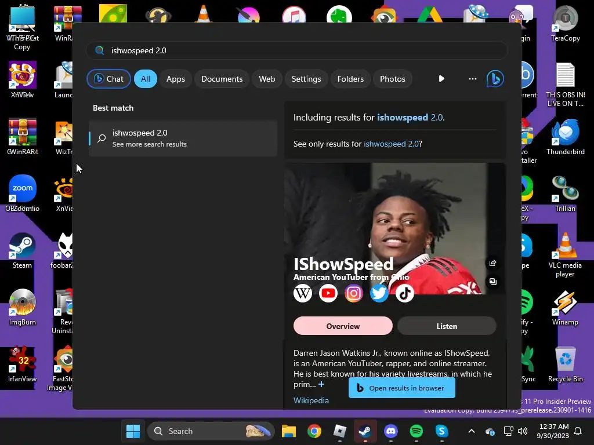This screenshot has width=594, height=445.
Task: Select the VLC media player desktop shortcut
Action: (x=565, y=255)
